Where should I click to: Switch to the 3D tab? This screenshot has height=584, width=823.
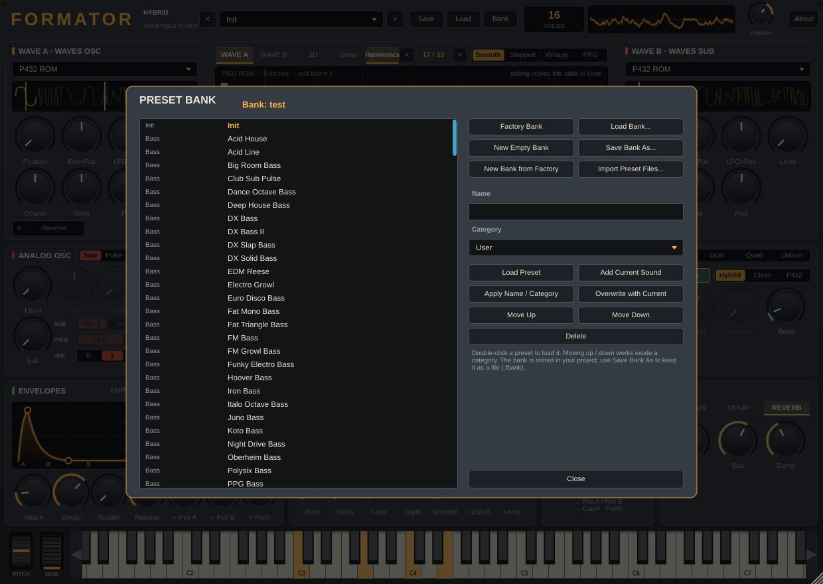pyautogui.click(x=313, y=55)
